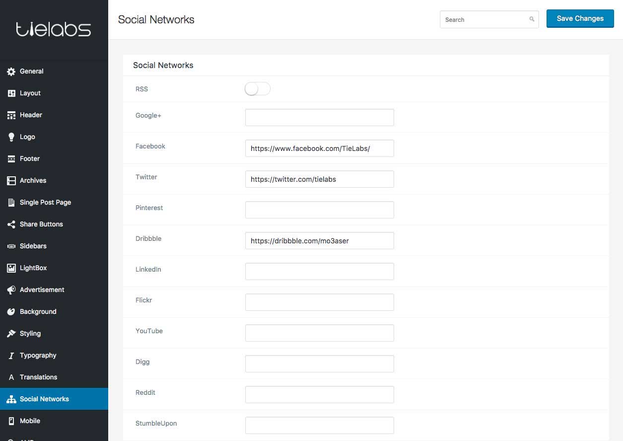Click the Dribbble label
Image resolution: width=623 pixels, height=441 pixels.
148,239
